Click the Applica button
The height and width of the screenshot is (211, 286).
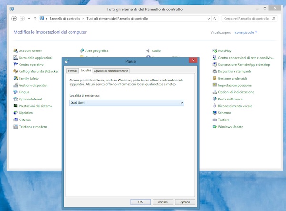point(185,202)
